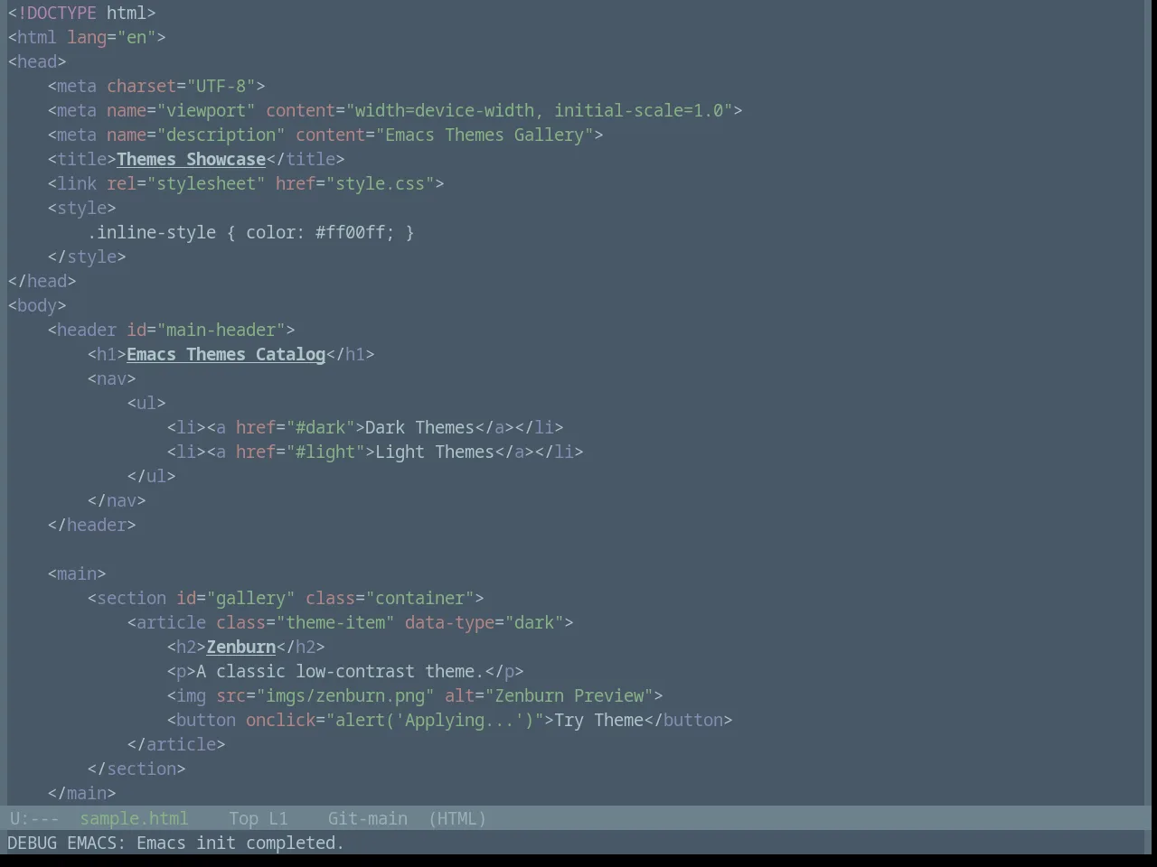The width and height of the screenshot is (1157, 867).
Task: Click the "viewport" name value
Action: [x=206, y=110]
